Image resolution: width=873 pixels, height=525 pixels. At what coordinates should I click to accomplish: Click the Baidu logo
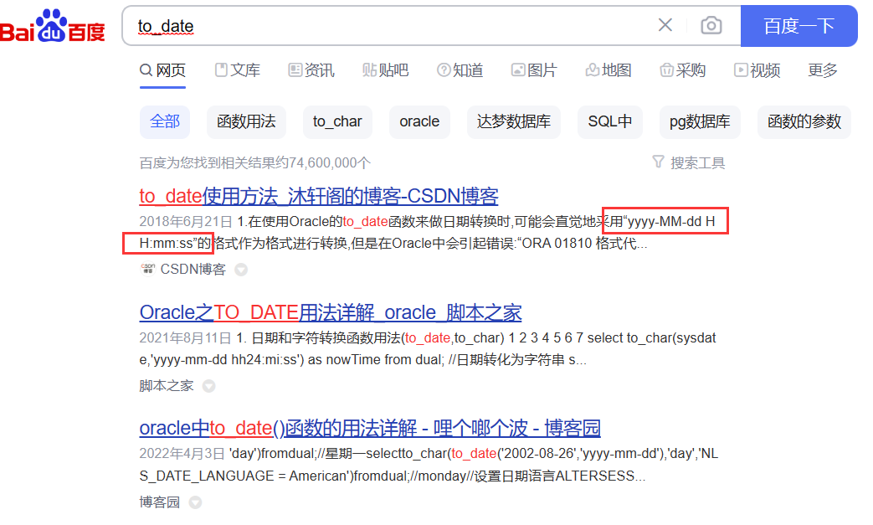point(53,26)
